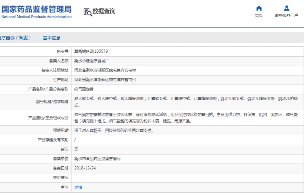
Task: Click the 备案人名称 label
Action: click(x=59, y=61)
